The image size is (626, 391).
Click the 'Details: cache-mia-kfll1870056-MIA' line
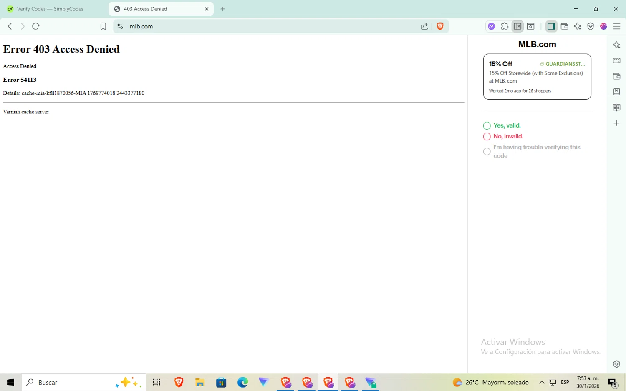[73, 93]
